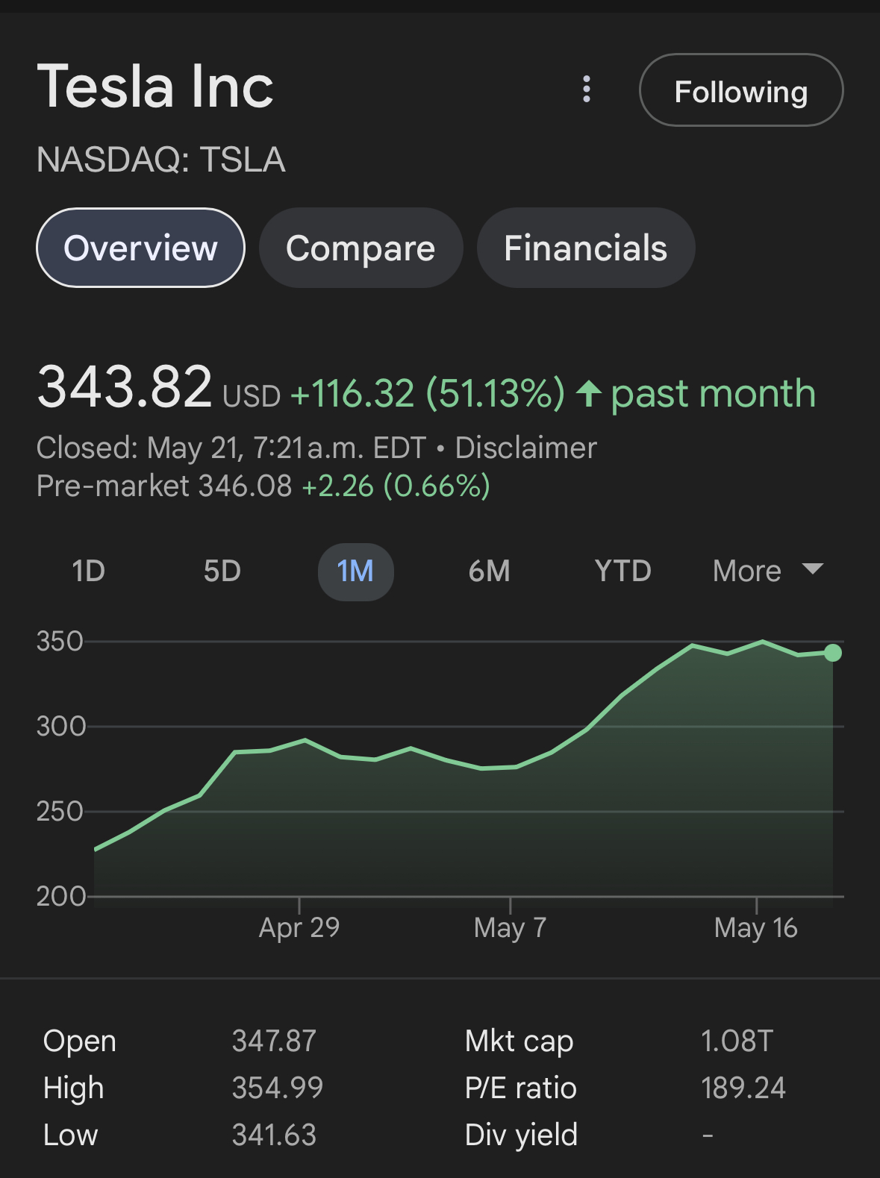880x1178 pixels.
Task: Click the 300 y-axis label
Action: point(61,727)
